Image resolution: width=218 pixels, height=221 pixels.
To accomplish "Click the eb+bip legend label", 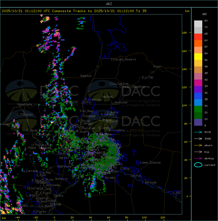I will pyautogui.click(x=209, y=159).
